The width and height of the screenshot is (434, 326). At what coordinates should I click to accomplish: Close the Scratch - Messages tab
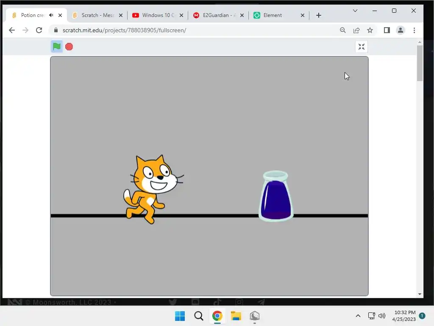pyautogui.click(x=121, y=15)
